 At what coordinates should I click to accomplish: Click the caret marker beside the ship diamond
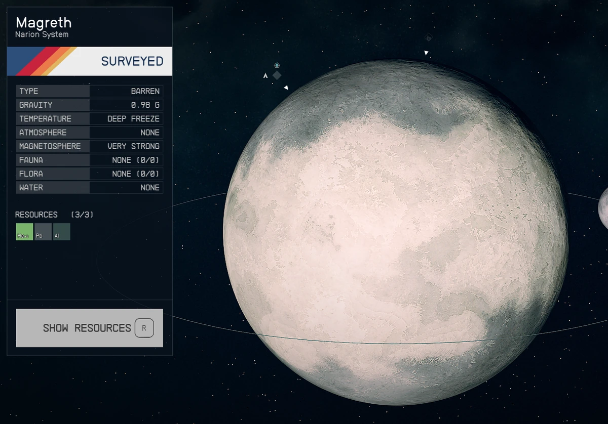[x=266, y=74]
